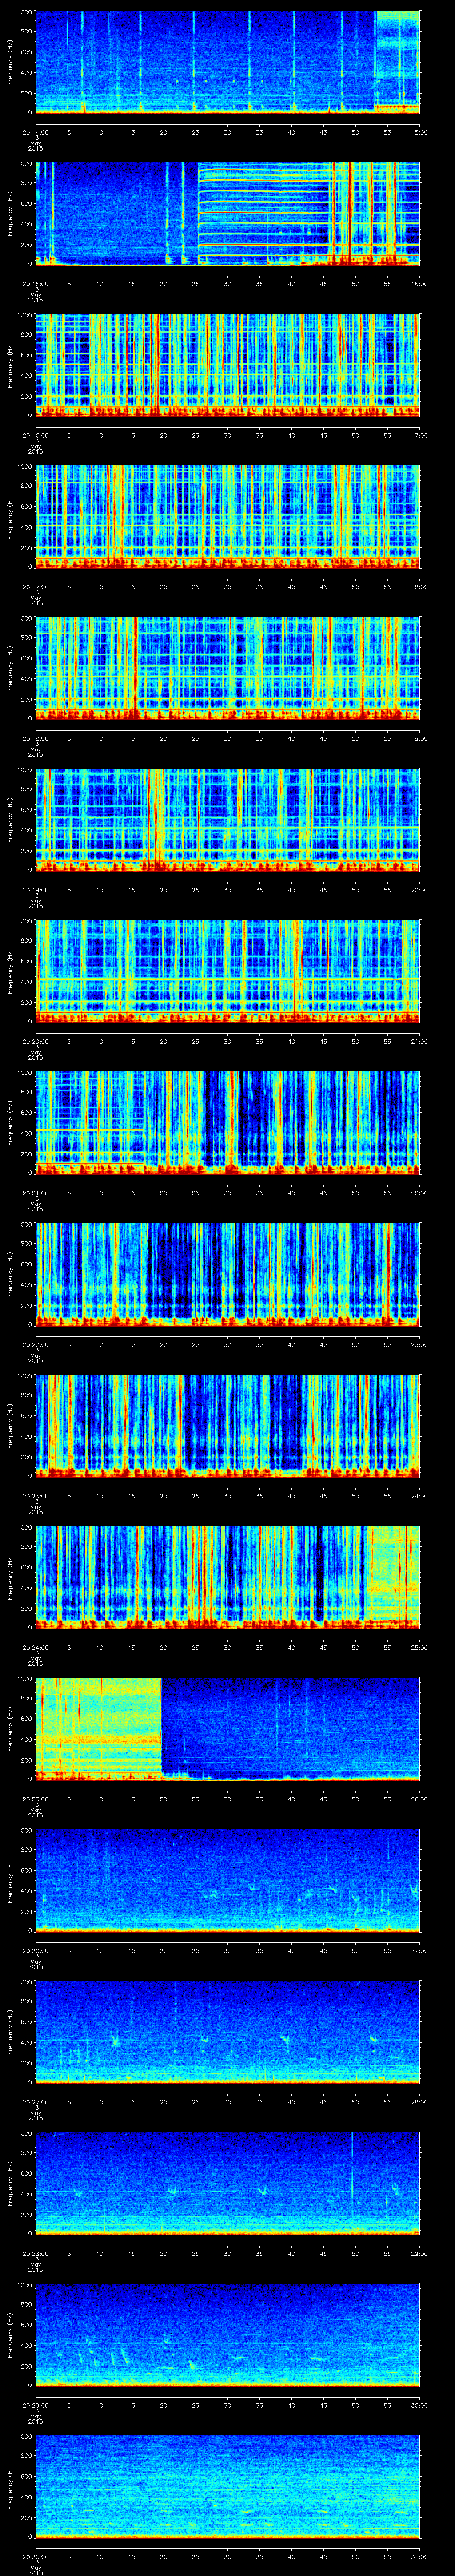Click the spectrogram panel starting at 20:29:00

click(228, 2335)
